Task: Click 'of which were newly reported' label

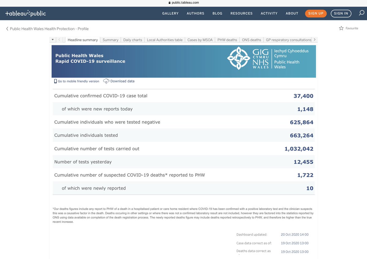Action: pos(94,188)
